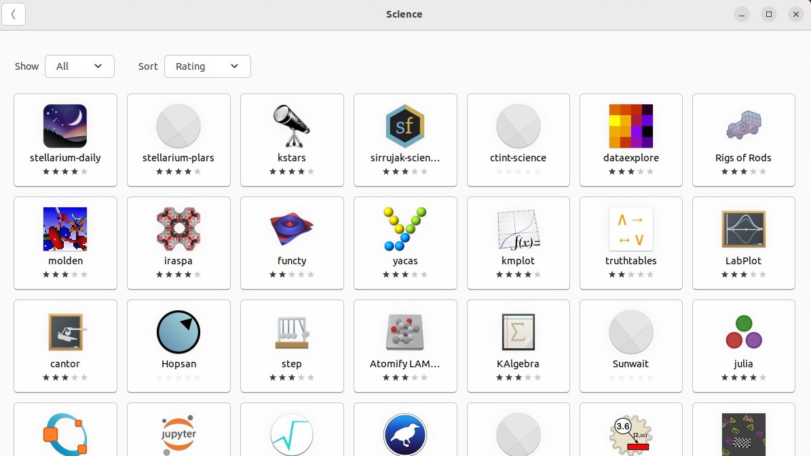Click the iraspa molecular structure icon
Screen dimensions: 811x456
pos(178,229)
